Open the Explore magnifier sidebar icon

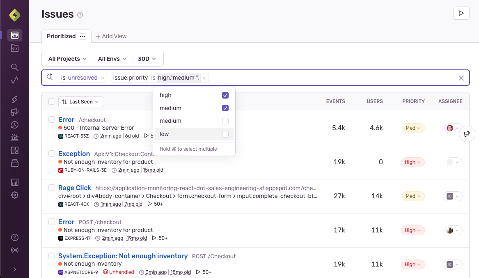pyautogui.click(x=15, y=67)
